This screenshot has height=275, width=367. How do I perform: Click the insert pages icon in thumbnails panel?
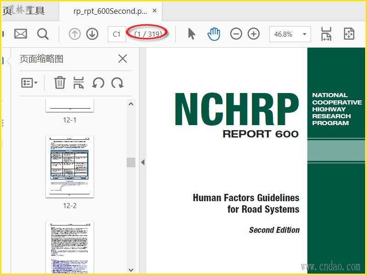coord(78,83)
